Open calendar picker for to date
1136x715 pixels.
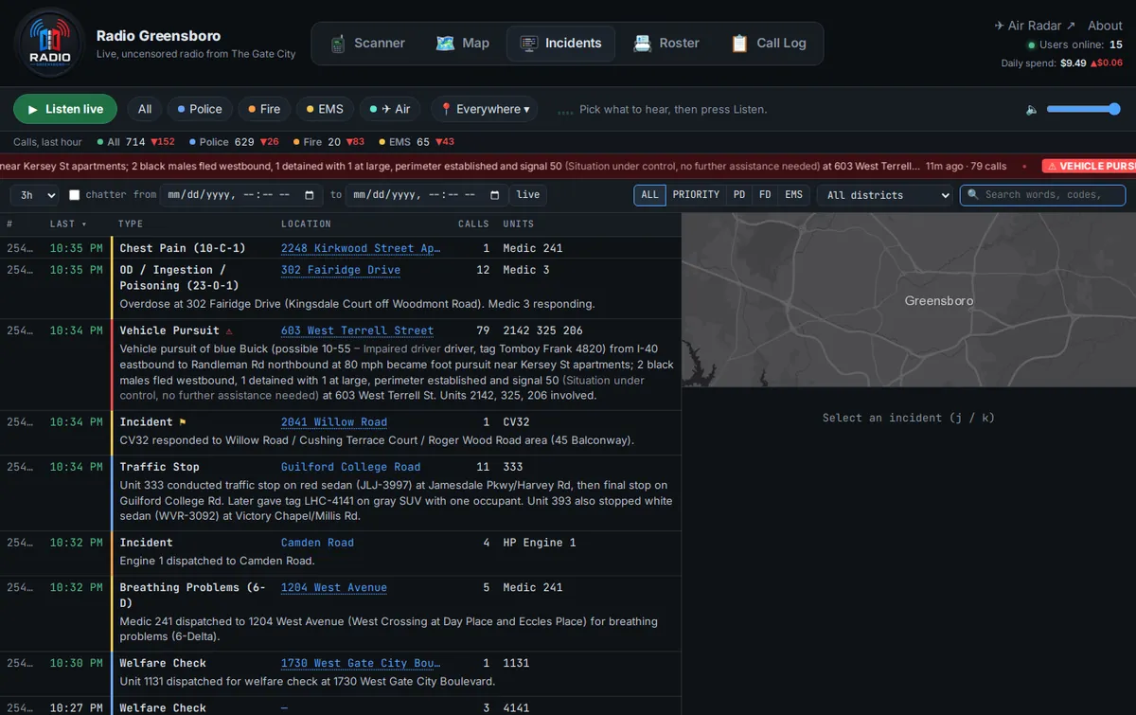coord(494,195)
